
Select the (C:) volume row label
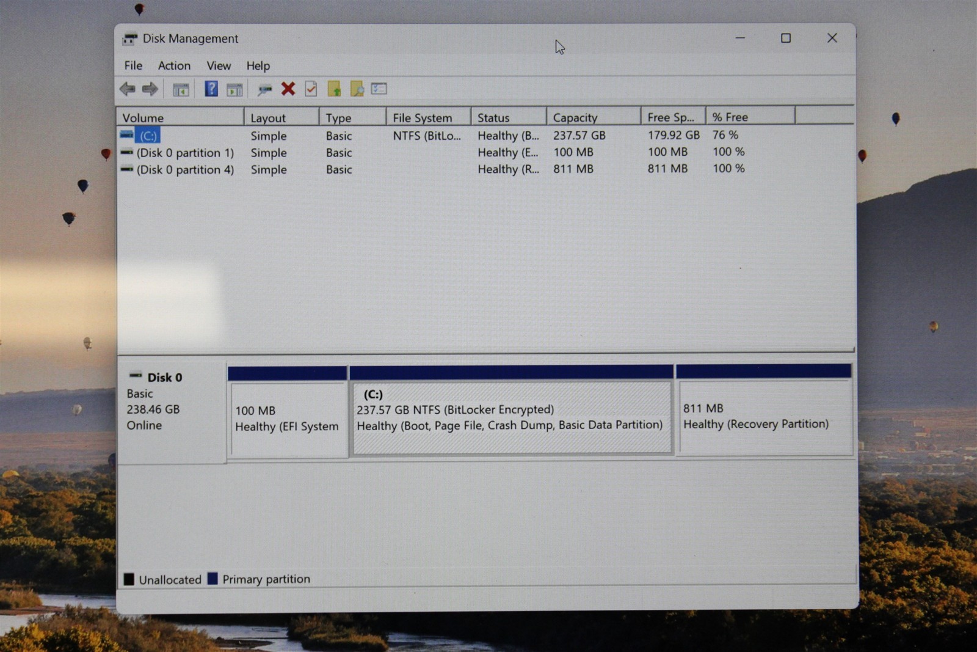pyautogui.click(x=148, y=135)
